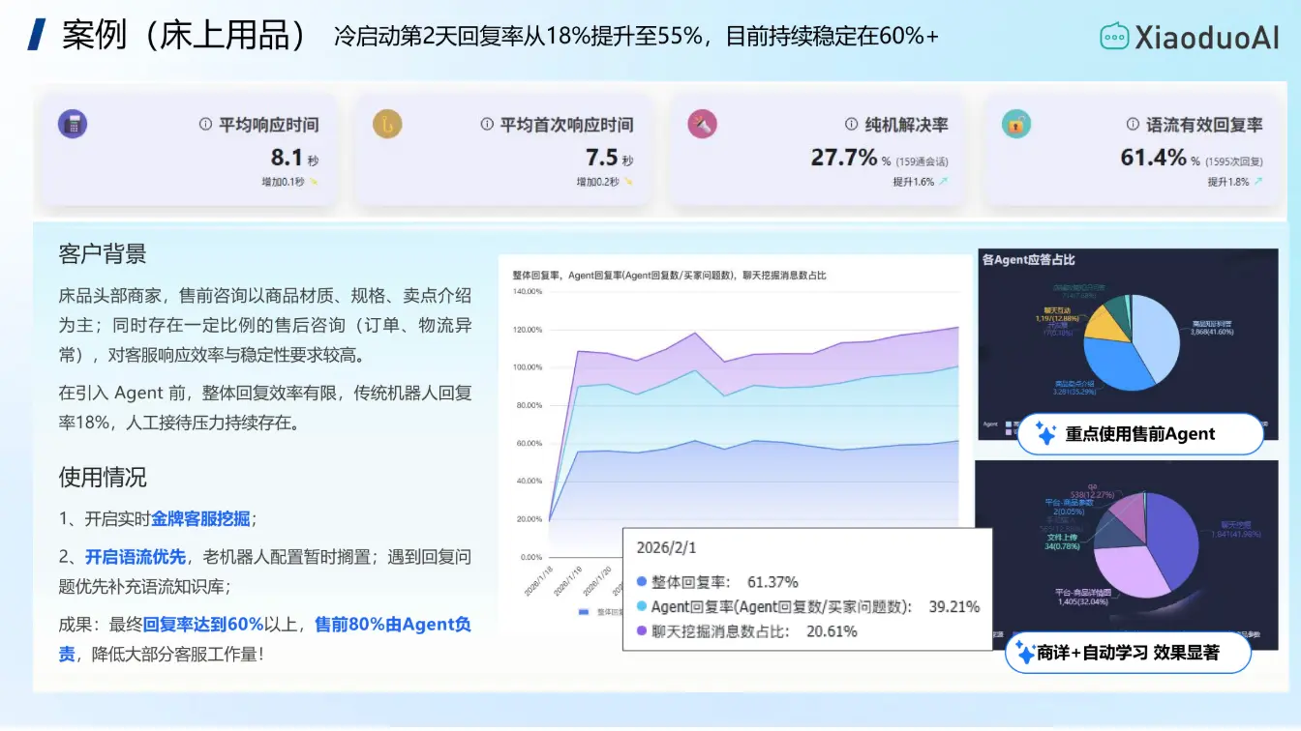This screenshot has height=731, width=1301.
Task: Click the 重点使用售前Agent callout button
Action: pos(1140,434)
